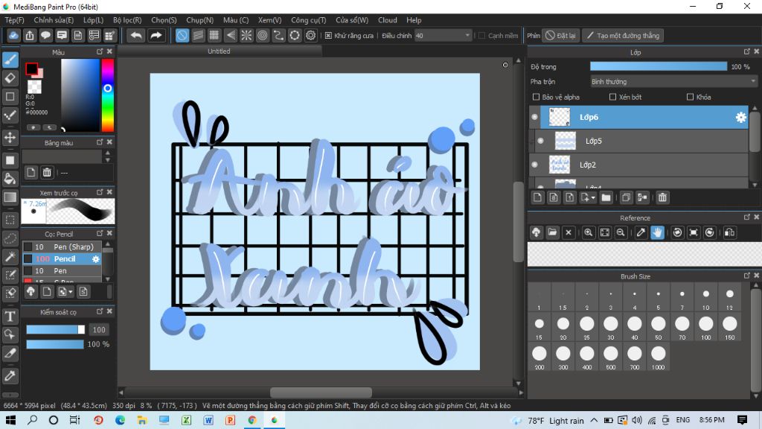Choose brush size 100

tap(705, 328)
